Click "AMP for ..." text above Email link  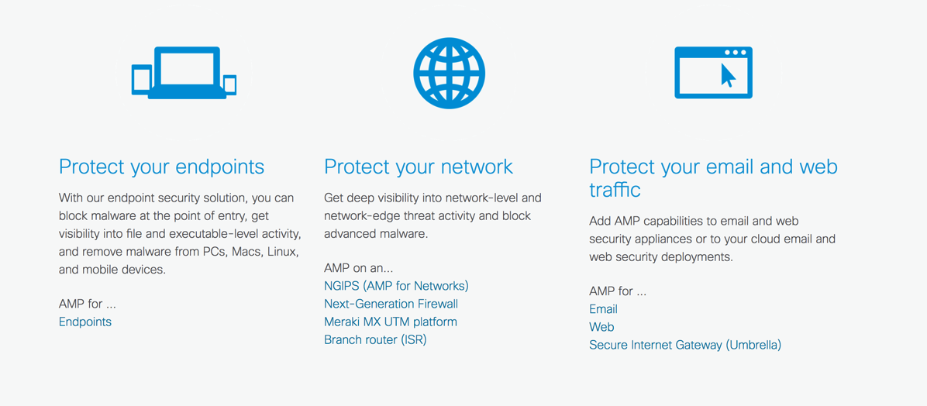click(x=618, y=291)
